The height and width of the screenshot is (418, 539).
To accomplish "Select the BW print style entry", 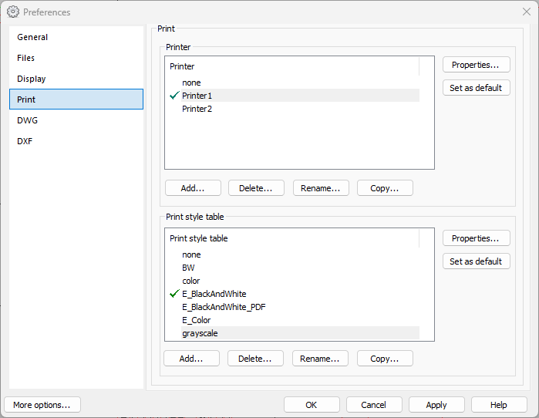I will tap(188, 268).
